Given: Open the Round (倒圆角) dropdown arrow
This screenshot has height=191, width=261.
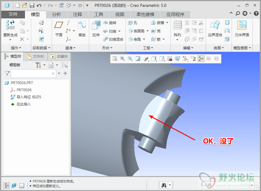Looking at the screenshot, I should pos(147,31).
